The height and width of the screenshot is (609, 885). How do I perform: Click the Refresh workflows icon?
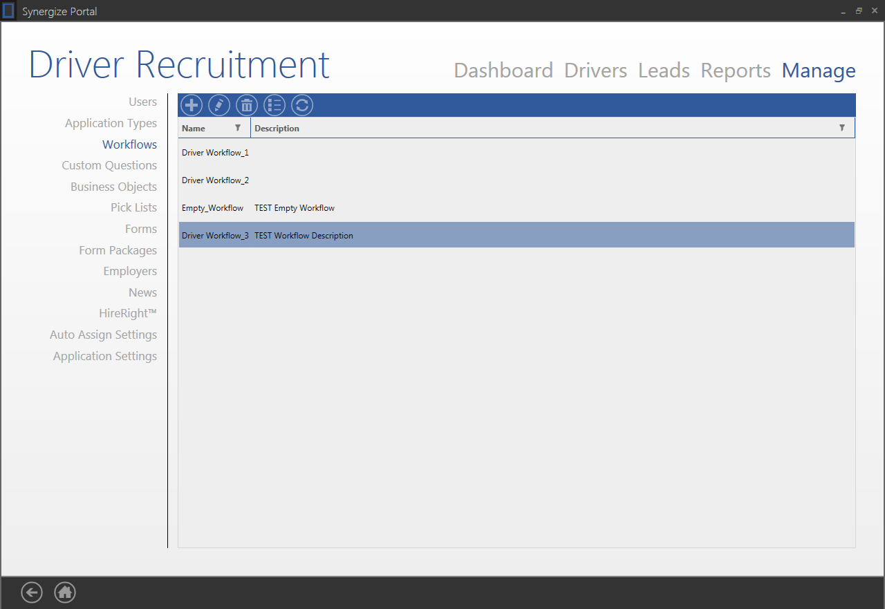click(302, 105)
